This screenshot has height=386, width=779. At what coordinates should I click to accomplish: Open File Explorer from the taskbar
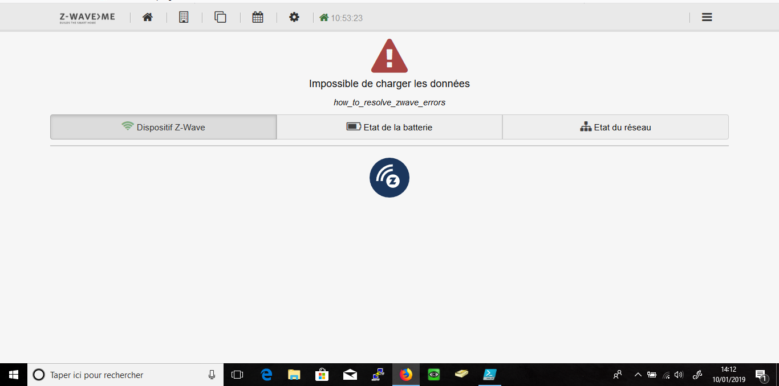[294, 375]
